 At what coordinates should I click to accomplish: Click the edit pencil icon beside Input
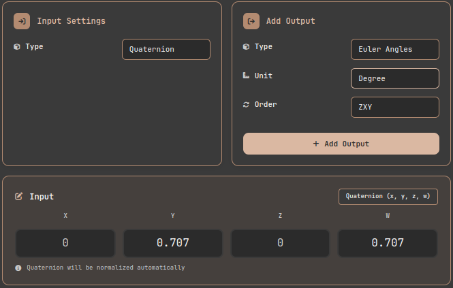click(18, 197)
